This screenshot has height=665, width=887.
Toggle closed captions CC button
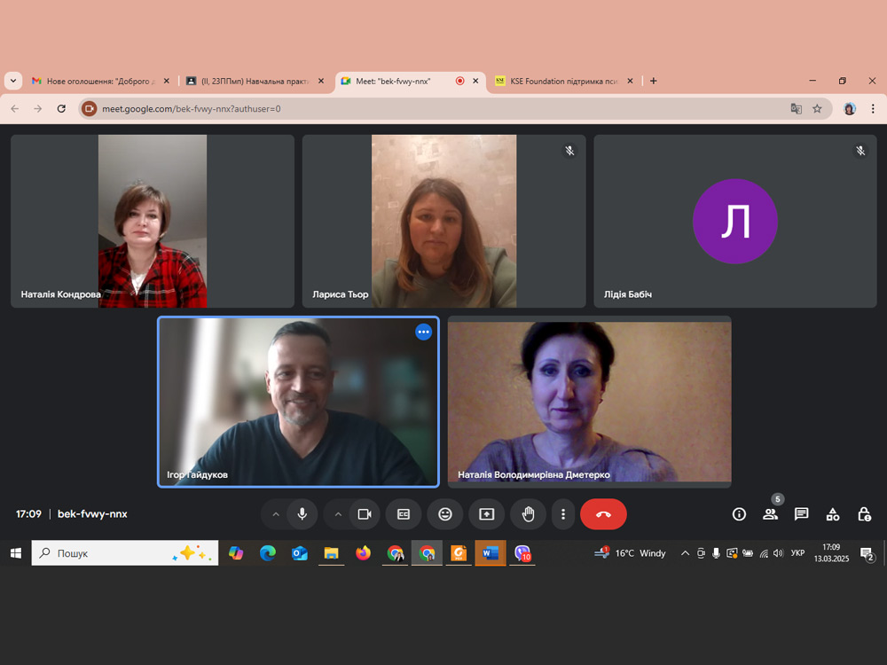pyautogui.click(x=404, y=514)
